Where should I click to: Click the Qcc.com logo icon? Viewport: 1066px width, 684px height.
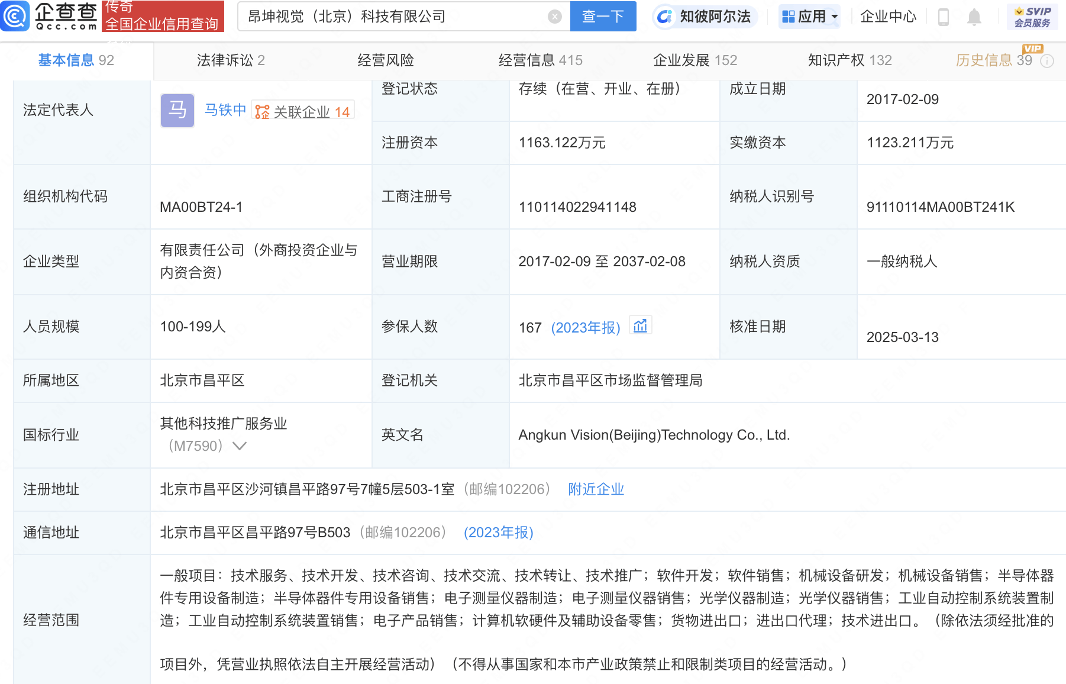(15, 16)
